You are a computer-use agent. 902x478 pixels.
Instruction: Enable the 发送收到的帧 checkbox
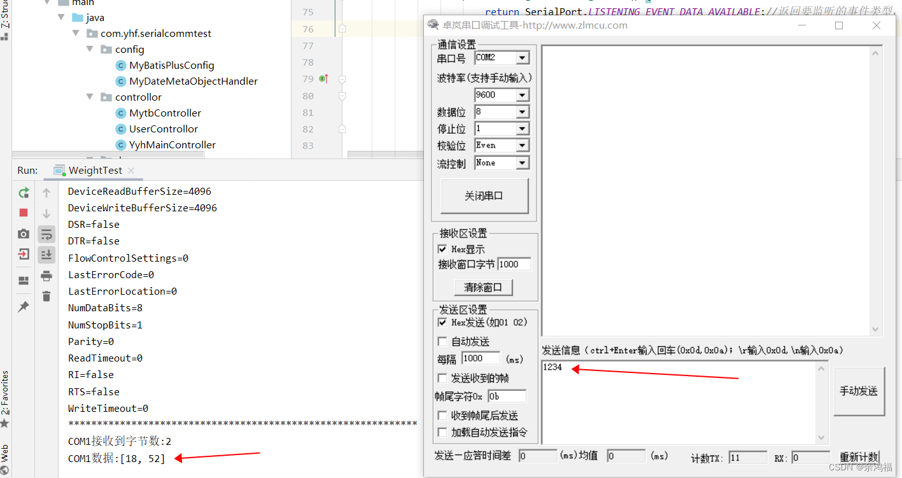[442, 378]
